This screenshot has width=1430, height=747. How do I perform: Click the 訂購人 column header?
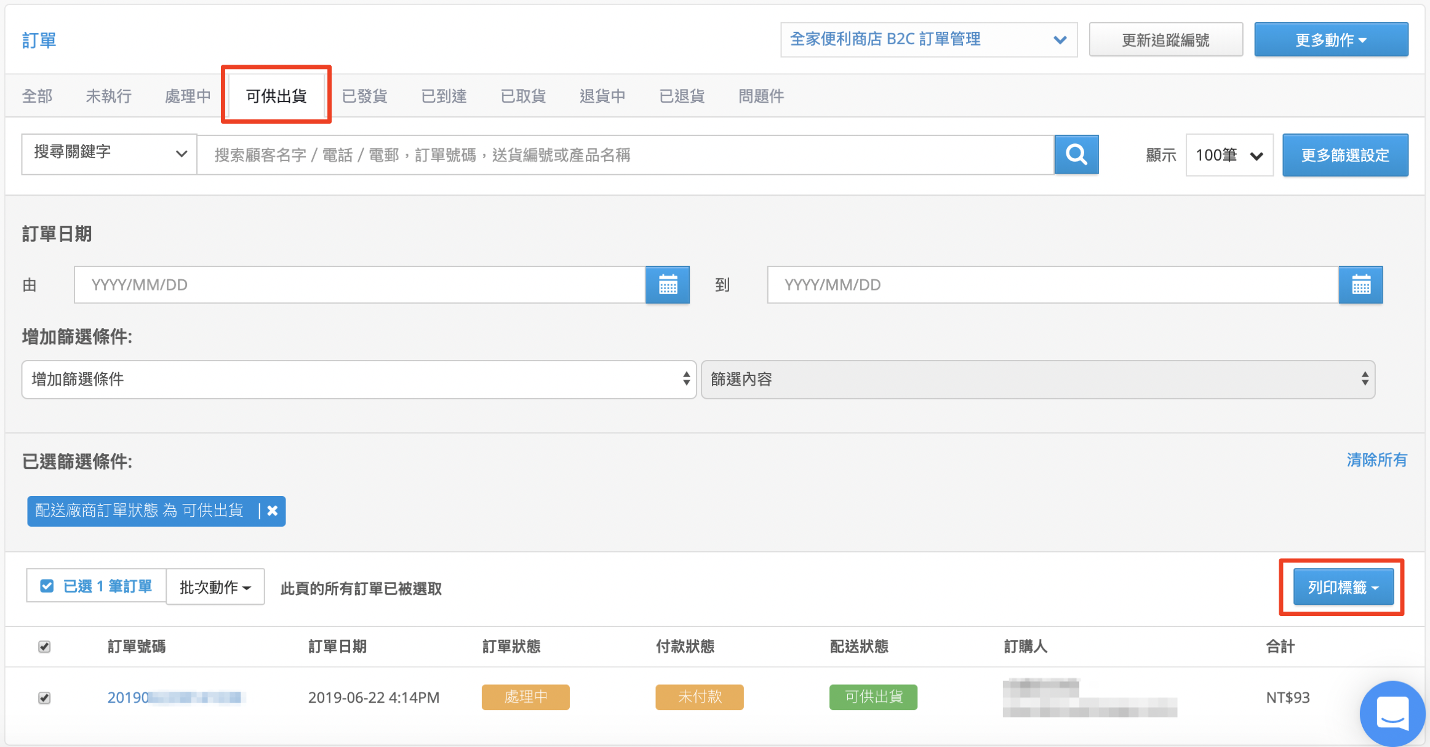point(1026,647)
